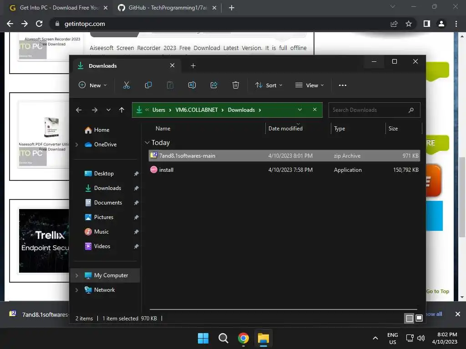Open the New item dropdown
The height and width of the screenshot is (349, 466).
pyautogui.click(x=92, y=85)
